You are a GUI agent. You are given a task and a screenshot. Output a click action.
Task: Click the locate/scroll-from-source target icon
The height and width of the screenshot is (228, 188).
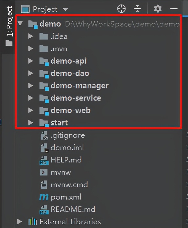[x=121, y=9]
